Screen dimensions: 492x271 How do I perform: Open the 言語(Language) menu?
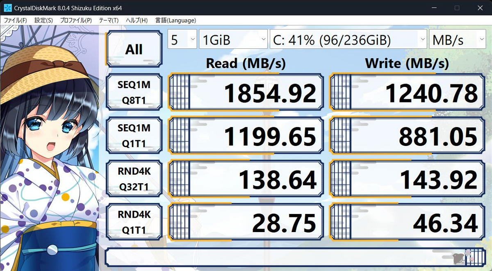coord(175,20)
